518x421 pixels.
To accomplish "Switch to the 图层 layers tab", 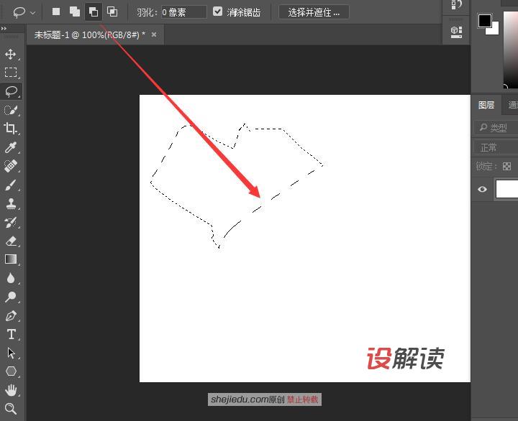I will coord(486,105).
